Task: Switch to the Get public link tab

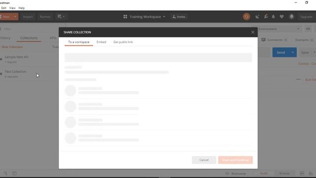Action: (123, 42)
